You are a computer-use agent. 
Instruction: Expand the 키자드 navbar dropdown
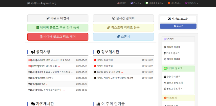pos(136,3)
